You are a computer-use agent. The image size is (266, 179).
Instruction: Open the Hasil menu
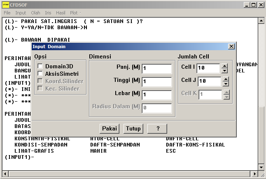tap(61, 13)
